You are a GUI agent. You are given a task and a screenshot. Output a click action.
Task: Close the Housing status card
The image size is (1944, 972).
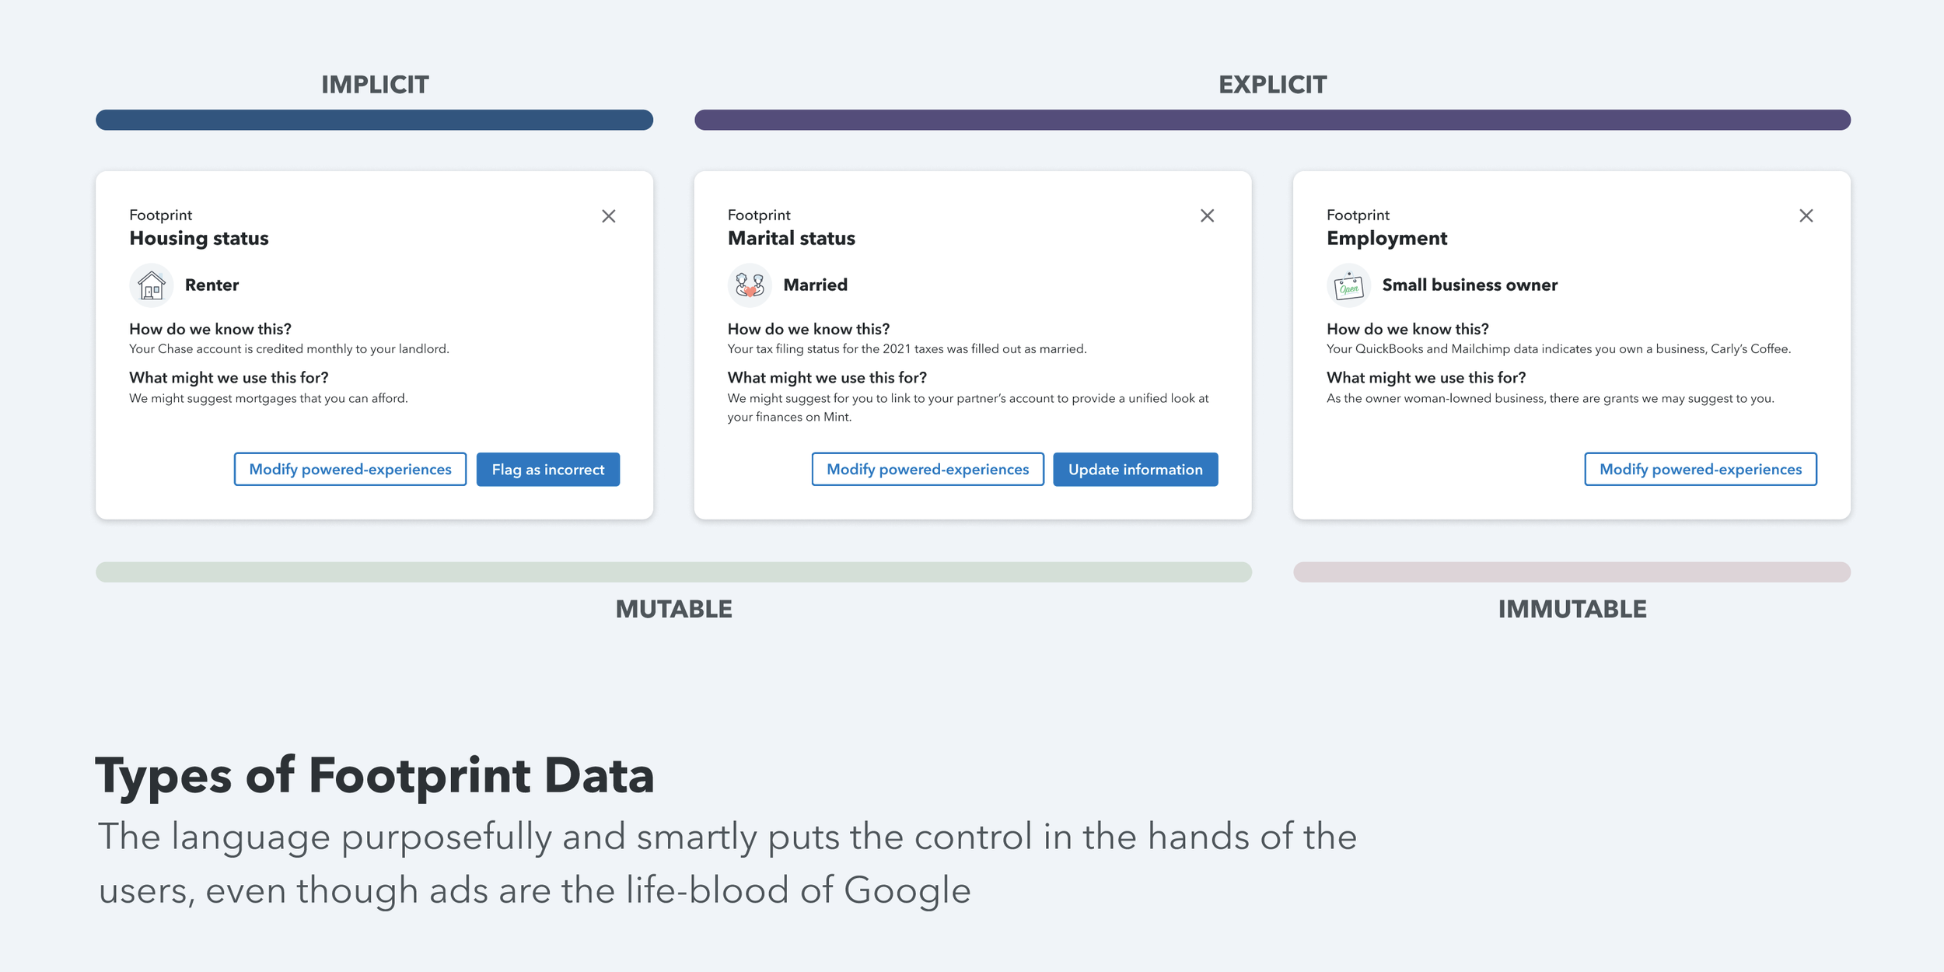pyautogui.click(x=609, y=216)
